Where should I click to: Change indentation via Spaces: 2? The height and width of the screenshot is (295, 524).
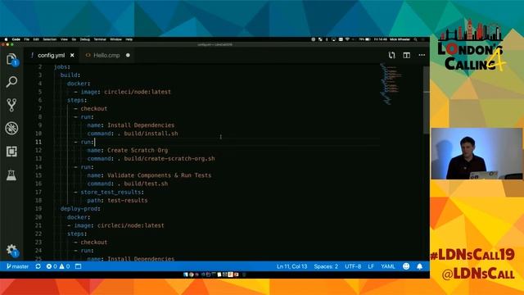326,266
